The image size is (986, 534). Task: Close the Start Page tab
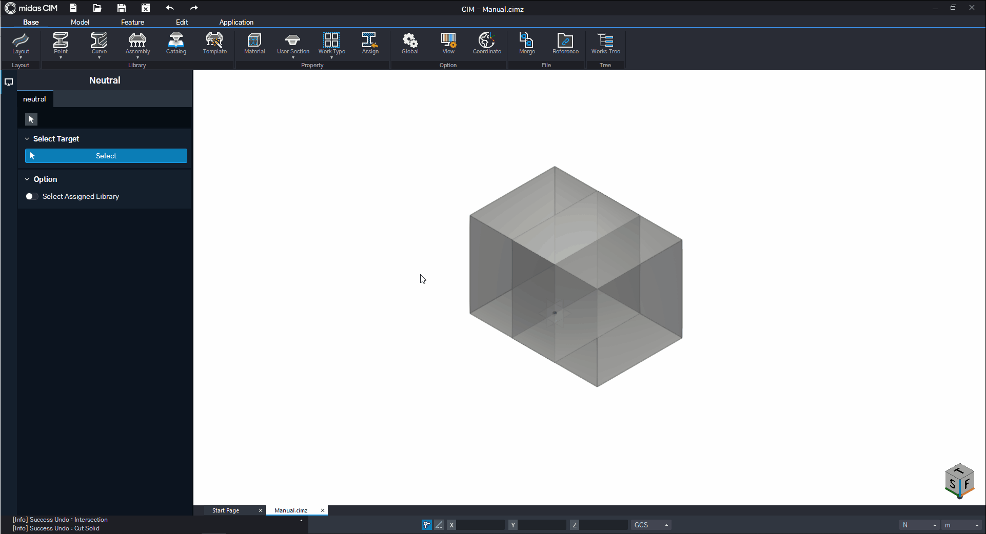[261, 510]
